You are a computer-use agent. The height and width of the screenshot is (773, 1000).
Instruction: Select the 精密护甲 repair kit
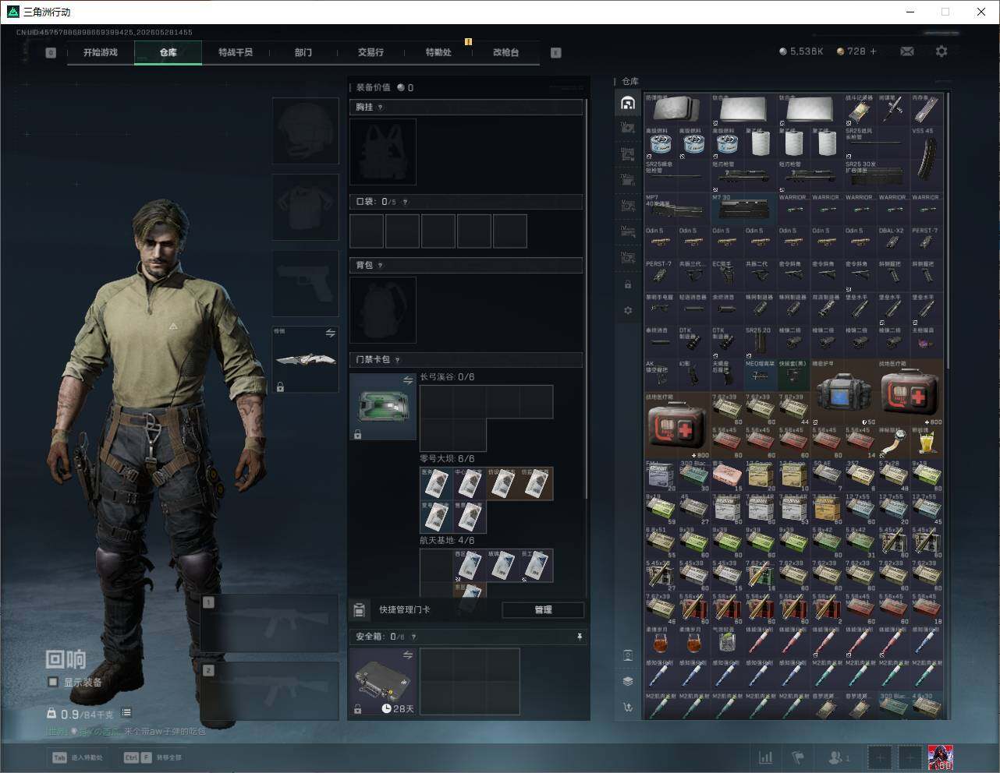pos(843,392)
